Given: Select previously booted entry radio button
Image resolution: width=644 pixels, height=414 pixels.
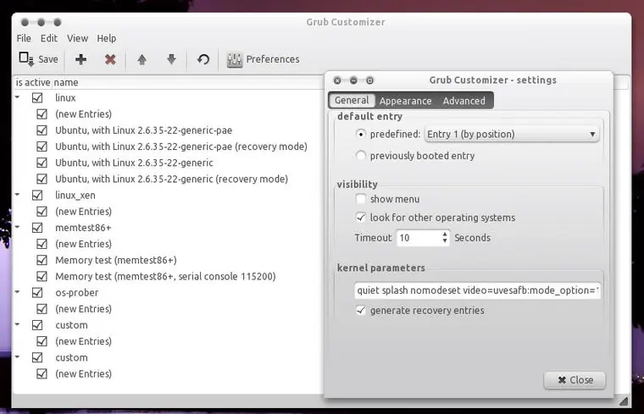Looking at the screenshot, I should [361, 156].
